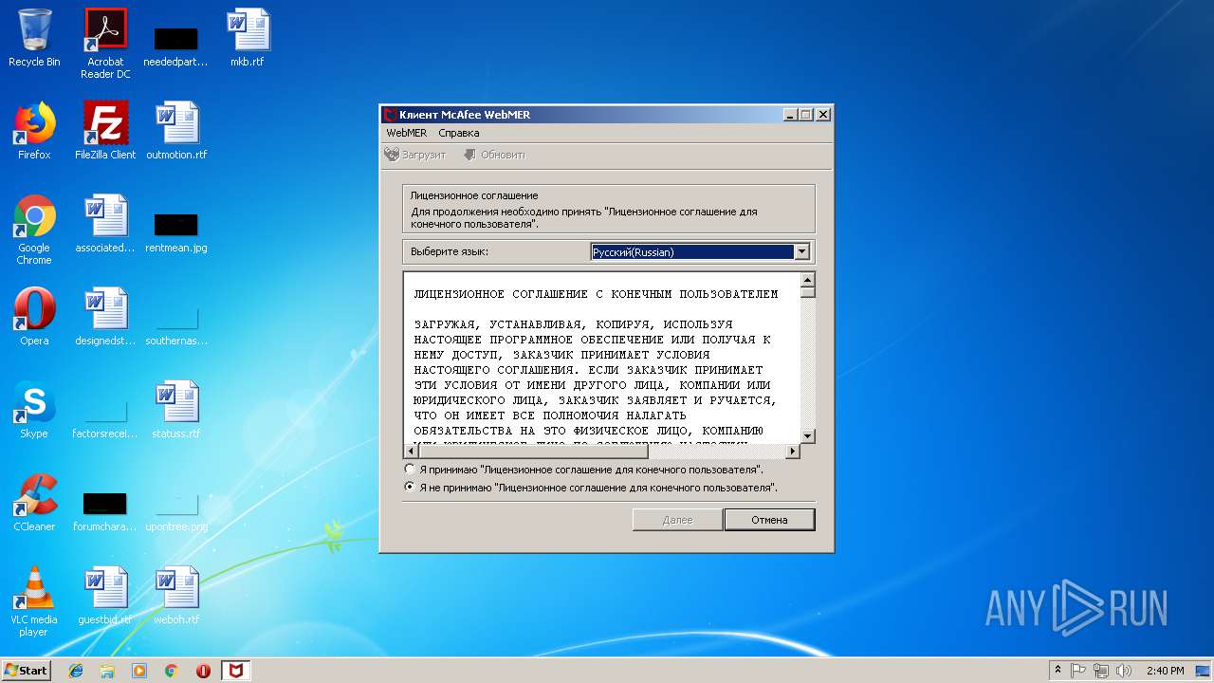Click the McAfee taskbar button
Viewport: 1214px width, 683px height.
click(x=235, y=671)
